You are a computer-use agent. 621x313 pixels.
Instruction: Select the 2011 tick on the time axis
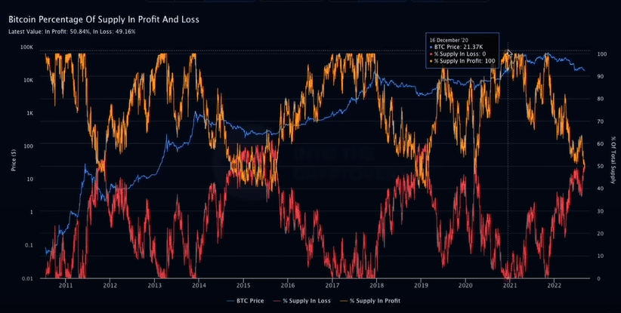tap(65, 286)
